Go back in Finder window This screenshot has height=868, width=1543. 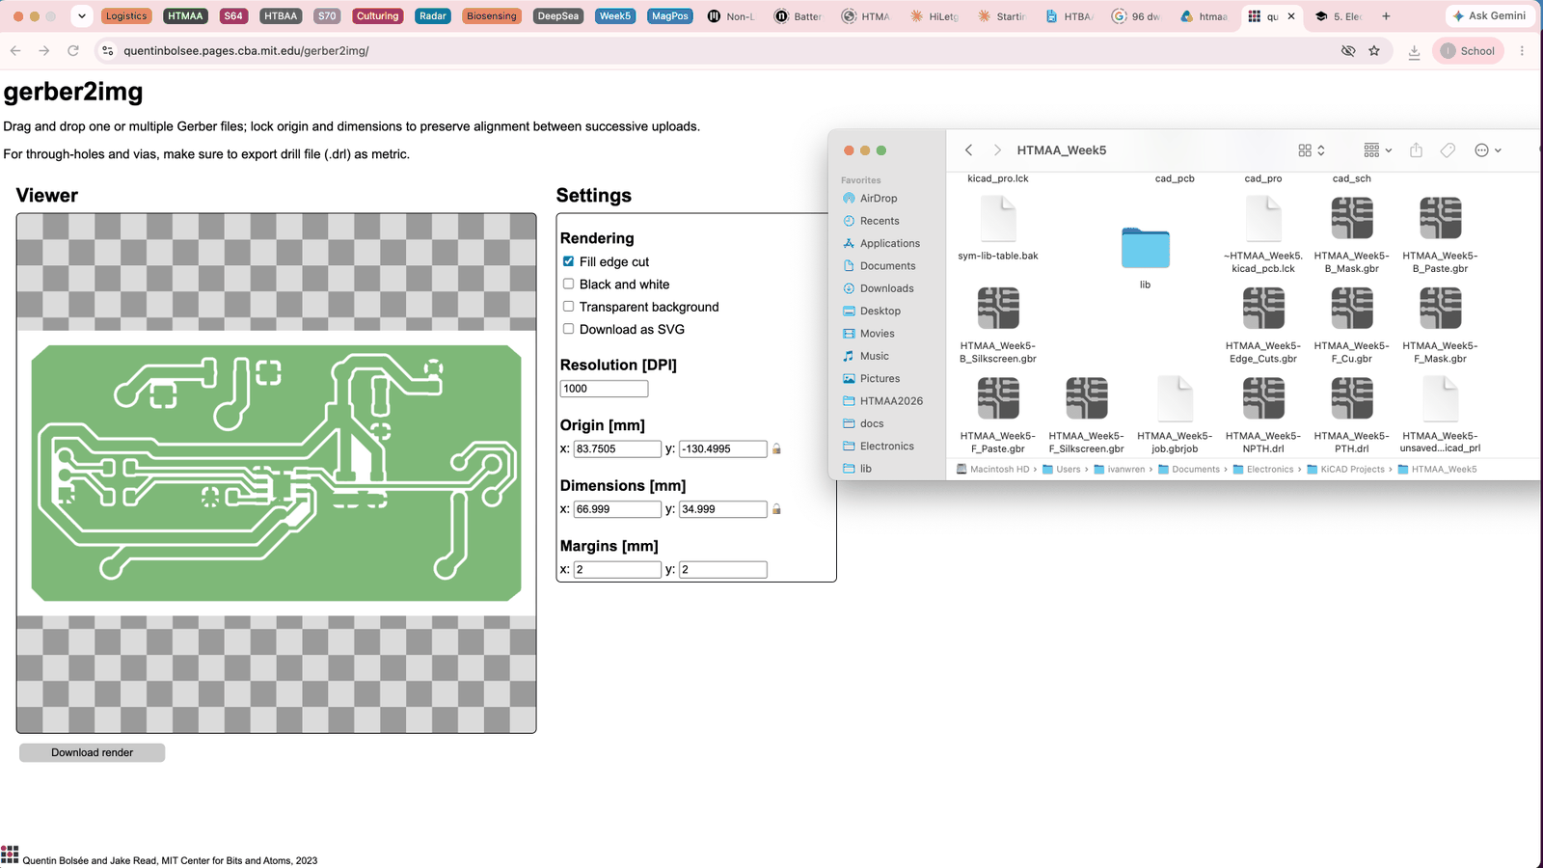(x=968, y=150)
